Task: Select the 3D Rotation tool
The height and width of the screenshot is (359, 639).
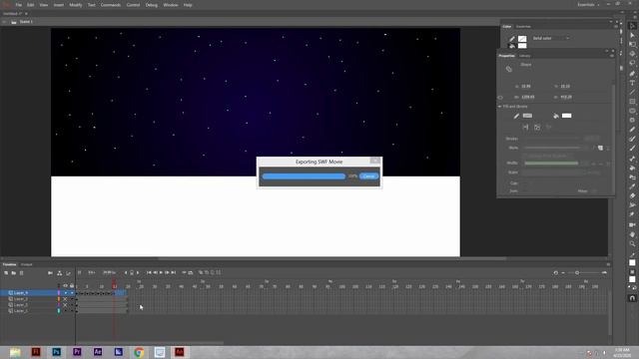Action: [632, 53]
